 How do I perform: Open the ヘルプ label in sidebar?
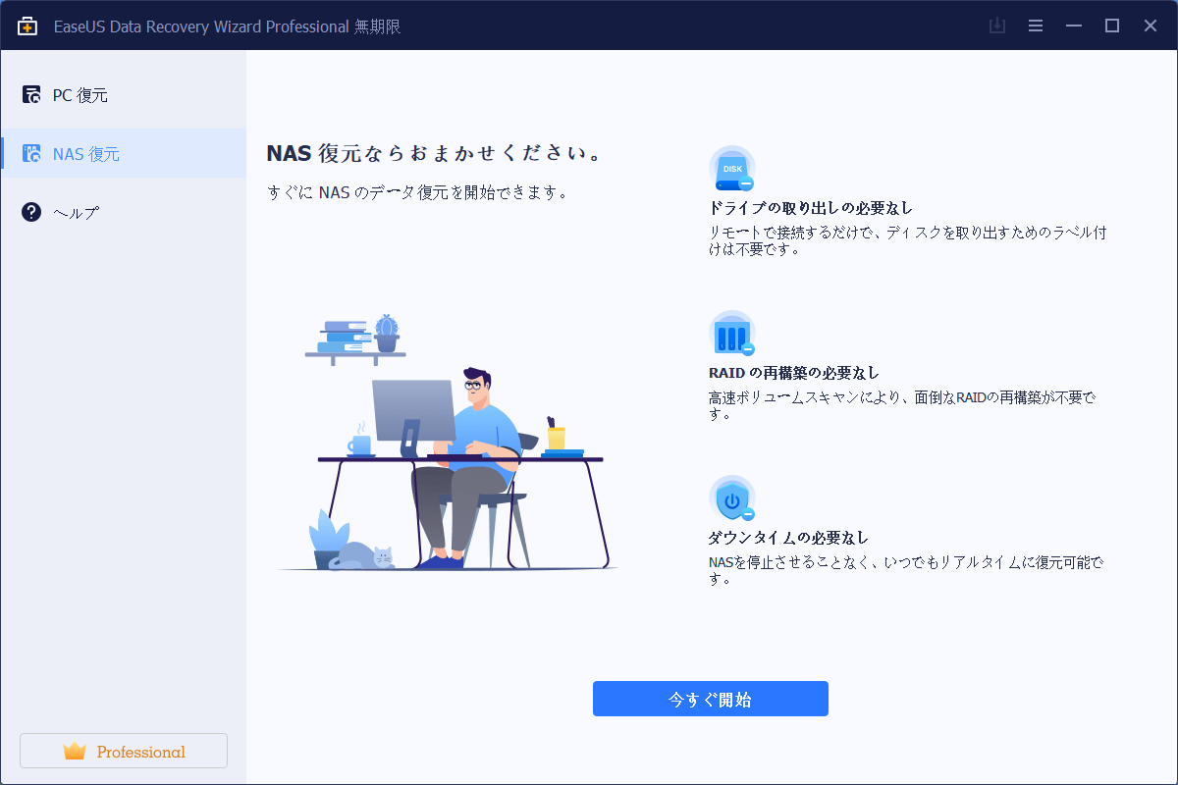[x=76, y=212]
